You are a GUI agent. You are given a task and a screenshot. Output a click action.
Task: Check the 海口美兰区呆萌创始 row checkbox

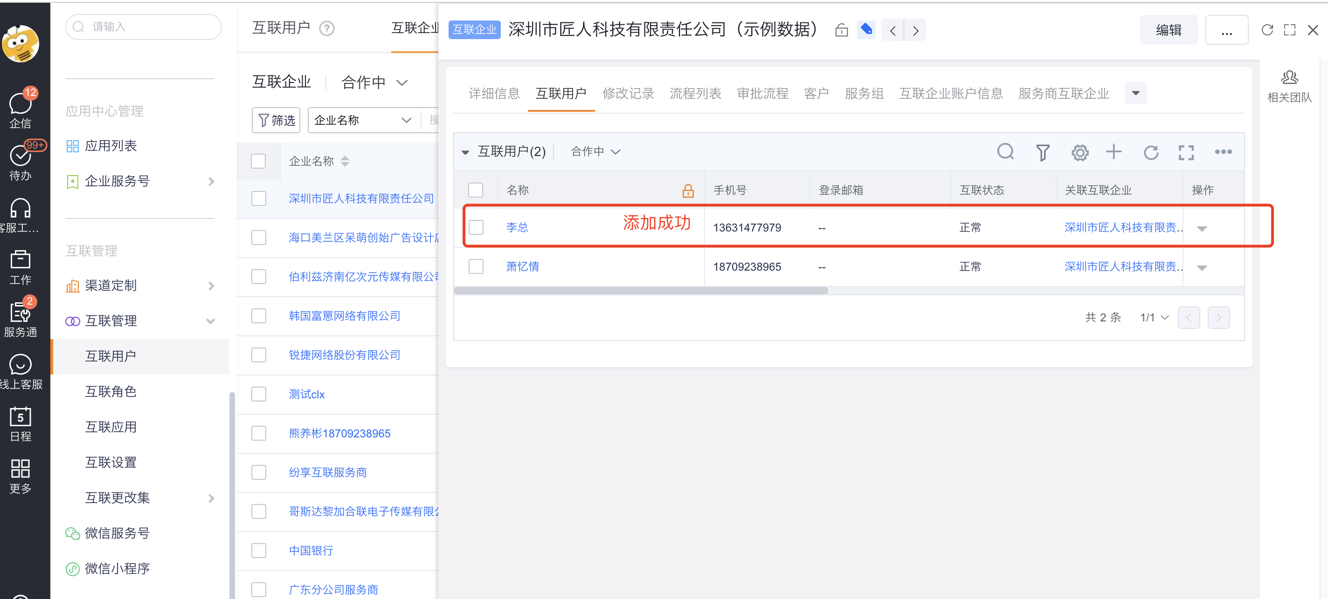258,238
